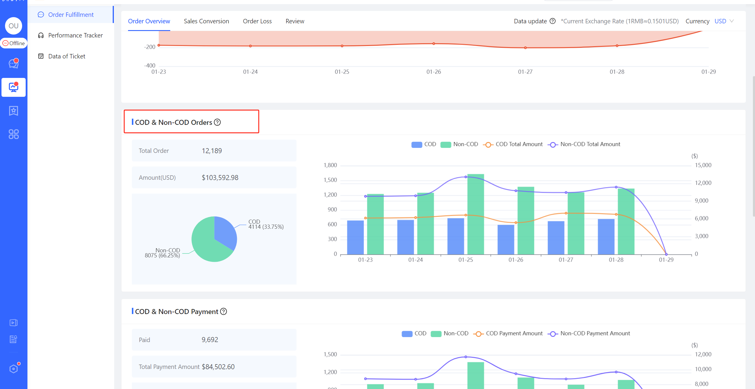Toggle Non-COD series in Payment chart legend
Screen dimensions: 755x389
(450, 334)
